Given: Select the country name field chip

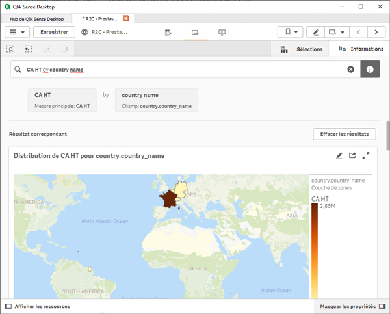Looking at the screenshot, I should (157, 100).
